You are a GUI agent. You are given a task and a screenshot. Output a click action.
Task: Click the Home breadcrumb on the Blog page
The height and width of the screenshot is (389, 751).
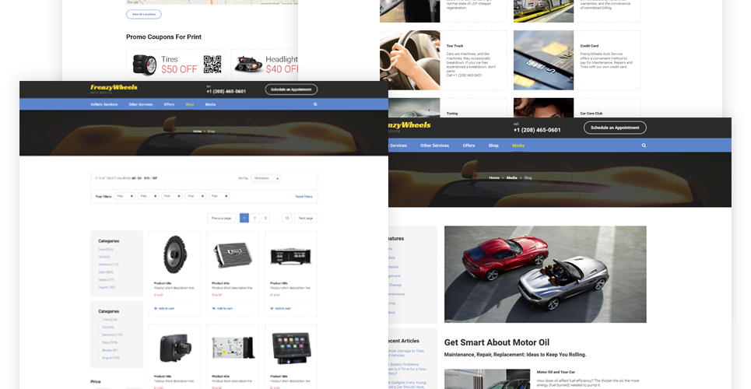[x=494, y=177]
